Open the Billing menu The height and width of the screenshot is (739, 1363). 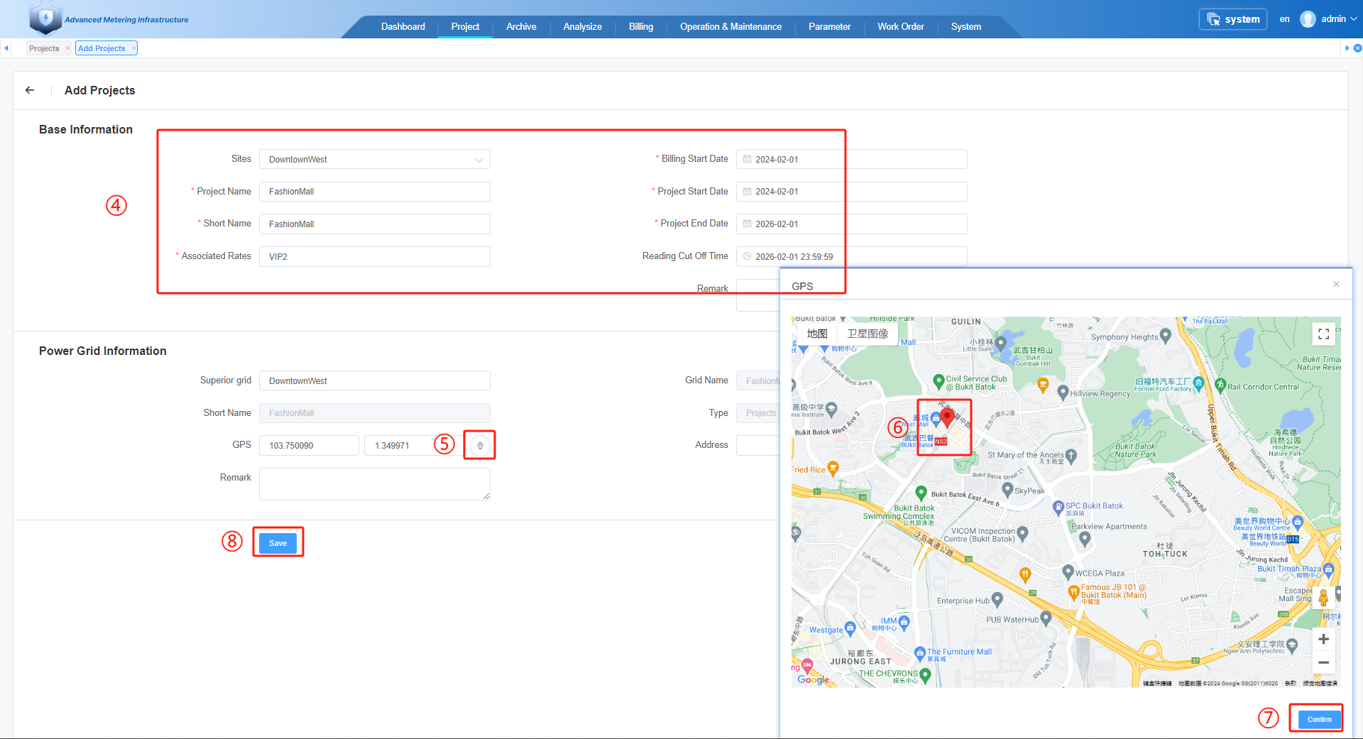[x=641, y=26]
